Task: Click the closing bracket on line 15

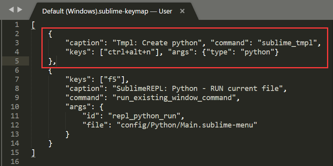Action: tap(33, 152)
